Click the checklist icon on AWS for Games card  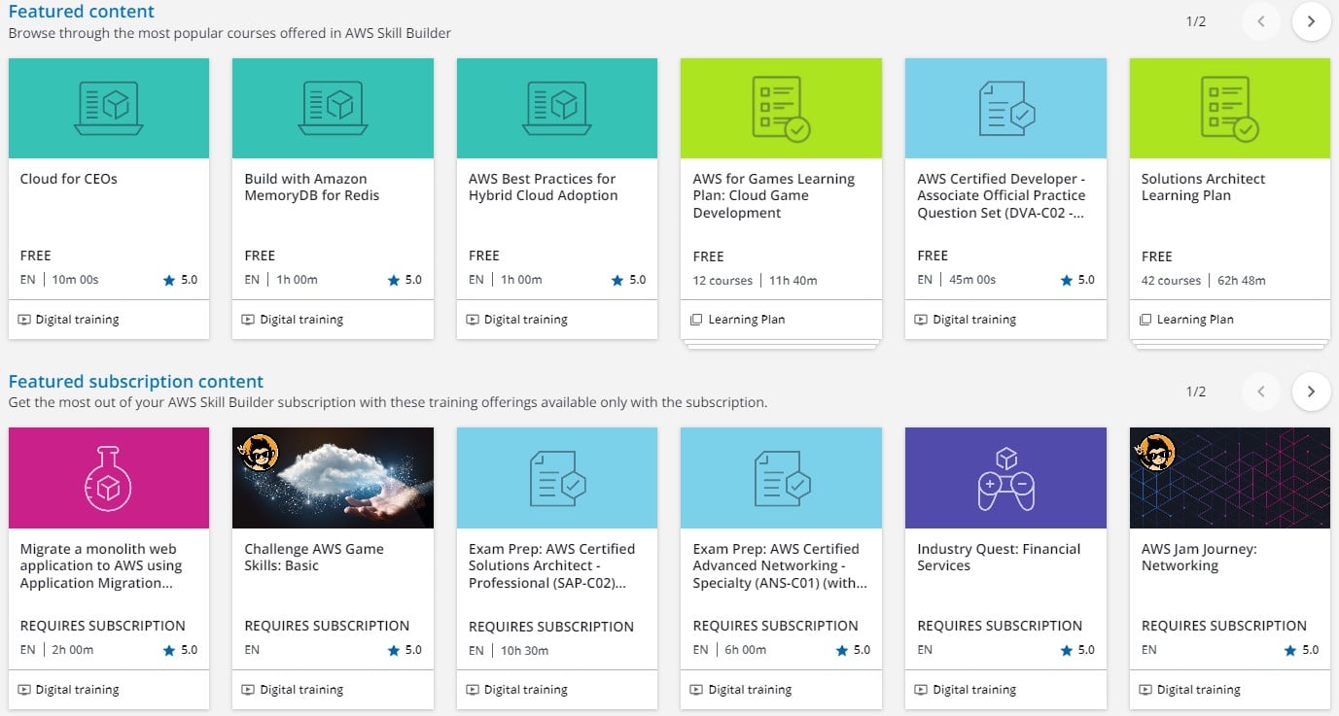(781, 108)
